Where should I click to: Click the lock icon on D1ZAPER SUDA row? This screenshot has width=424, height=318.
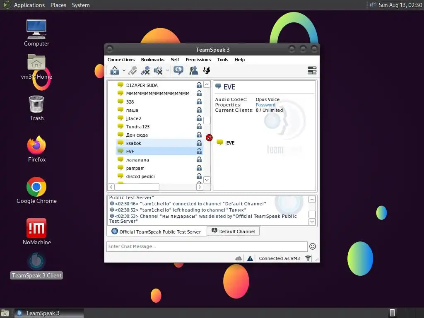click(199, 85)
